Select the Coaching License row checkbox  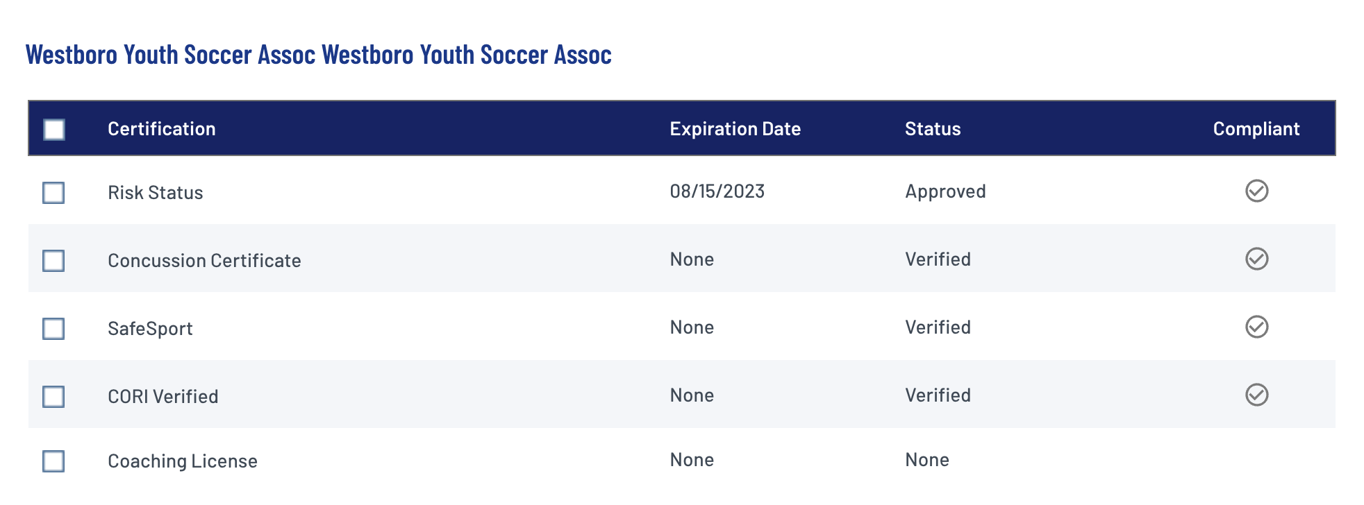(x=53, y=461)
